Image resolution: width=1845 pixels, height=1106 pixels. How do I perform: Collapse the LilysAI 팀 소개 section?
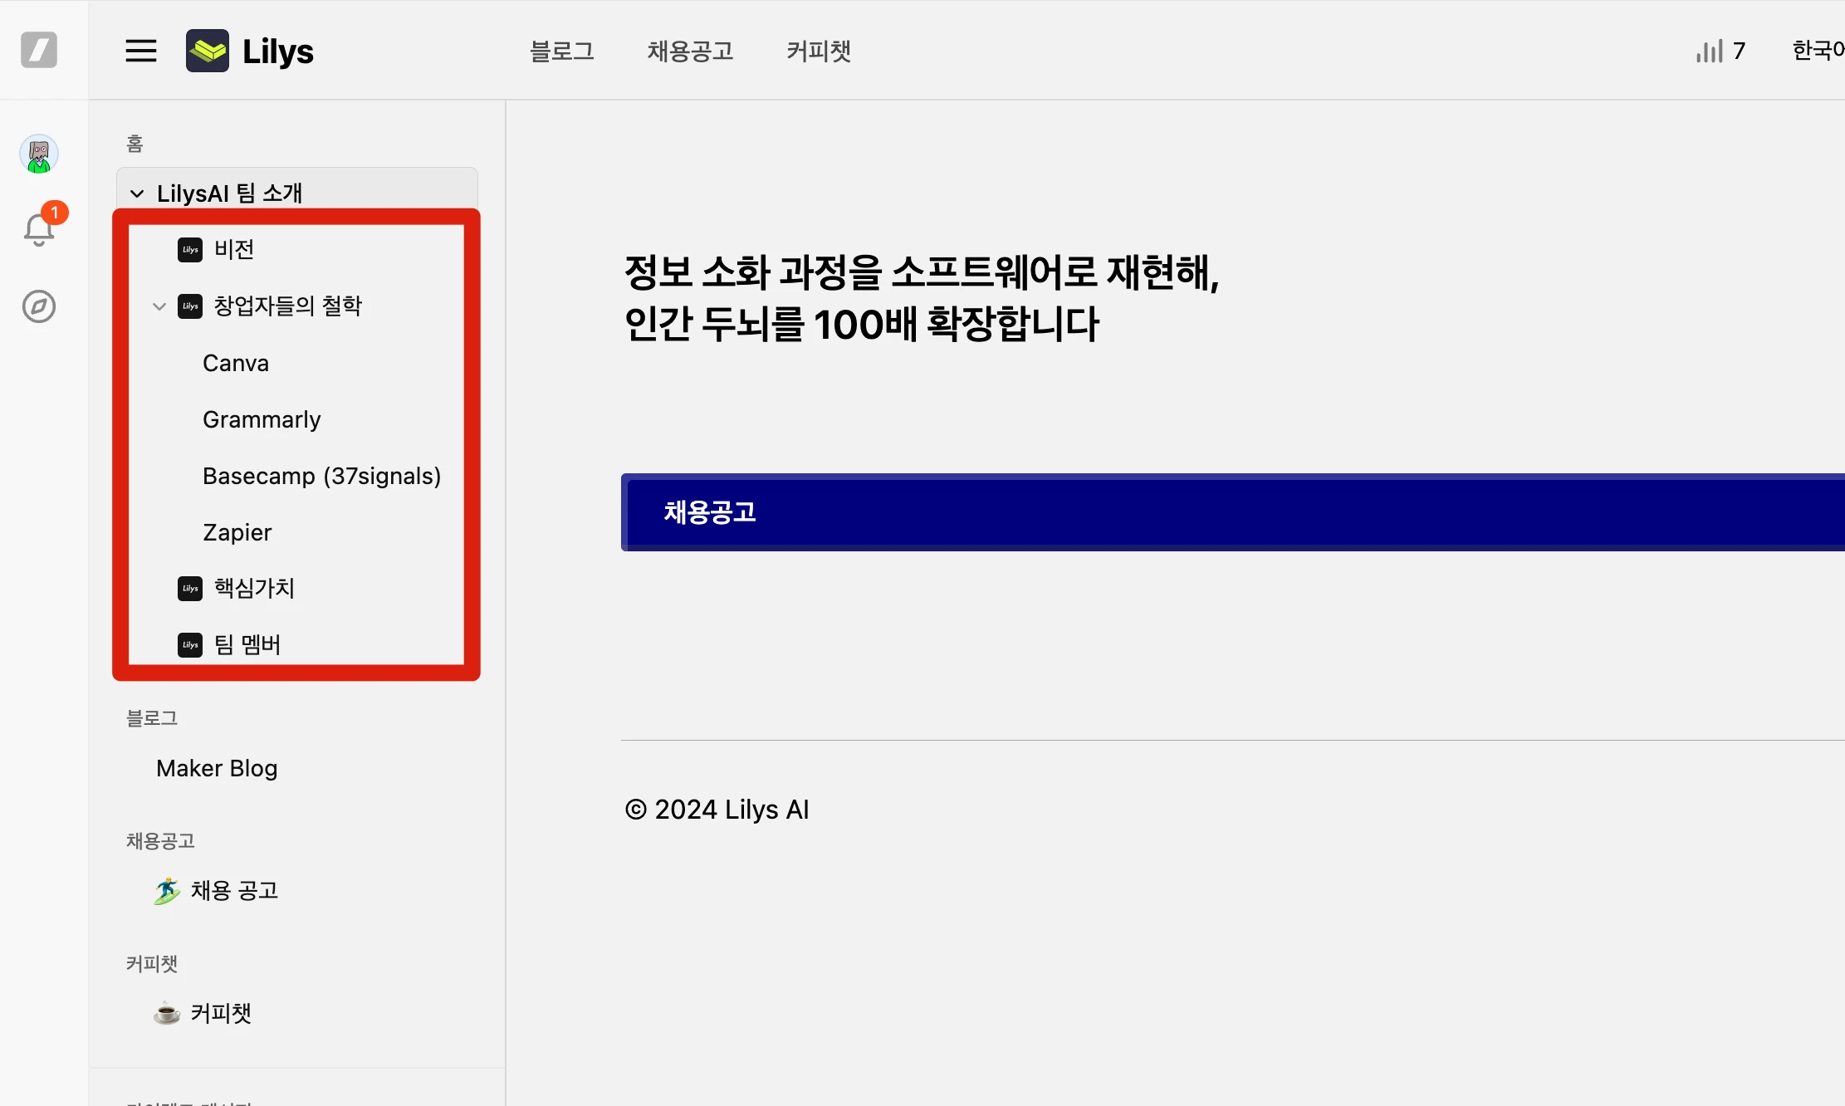point(138,193)
